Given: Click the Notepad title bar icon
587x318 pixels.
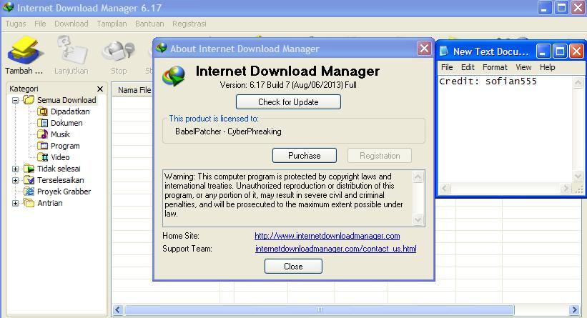Looking at the screenshot, I should (444, 51).
